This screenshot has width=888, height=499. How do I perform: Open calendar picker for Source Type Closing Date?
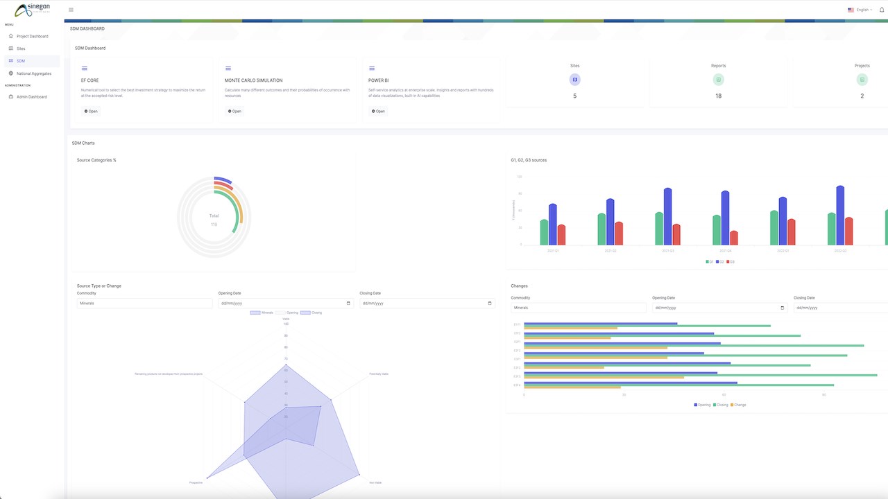(490, 304)
